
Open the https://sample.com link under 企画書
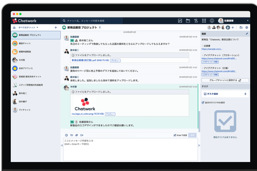click(212, 49)
